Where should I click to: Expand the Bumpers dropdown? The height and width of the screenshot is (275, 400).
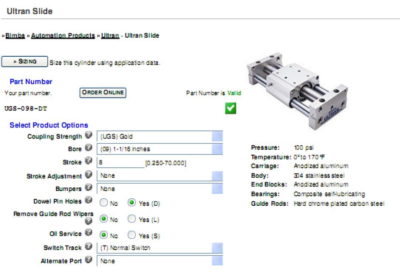(160, 189)
